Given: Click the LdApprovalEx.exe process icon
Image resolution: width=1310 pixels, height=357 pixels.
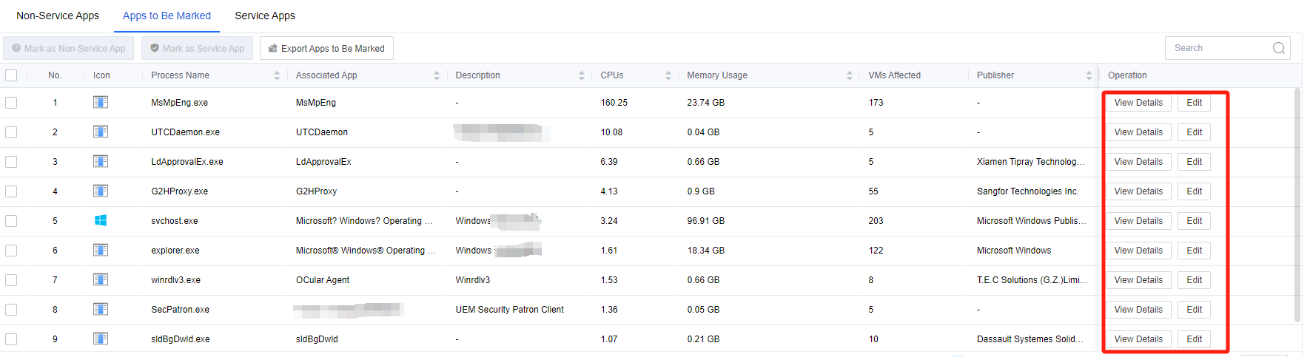Looking at the screenshot, I should tap(101, 161).
